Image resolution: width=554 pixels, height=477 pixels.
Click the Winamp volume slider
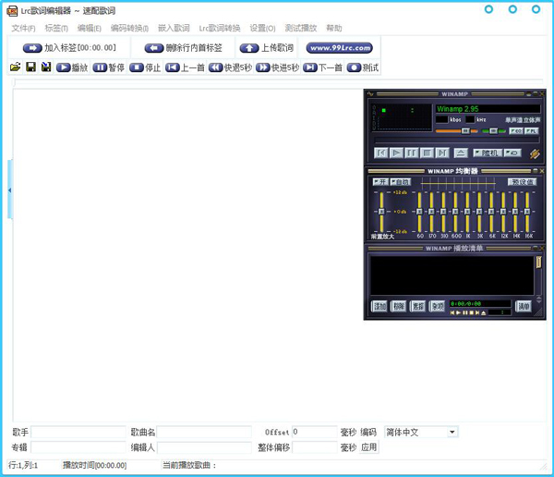(456, 131)
